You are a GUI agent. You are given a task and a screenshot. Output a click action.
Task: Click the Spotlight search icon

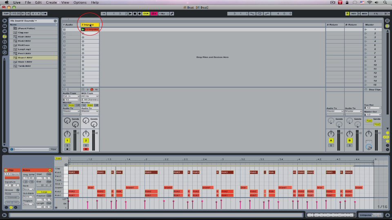tap(385, 2)
